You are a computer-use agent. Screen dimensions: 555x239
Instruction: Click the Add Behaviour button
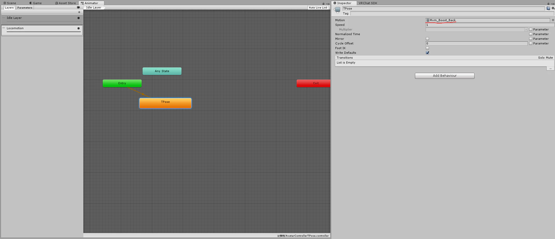(445, 76)
